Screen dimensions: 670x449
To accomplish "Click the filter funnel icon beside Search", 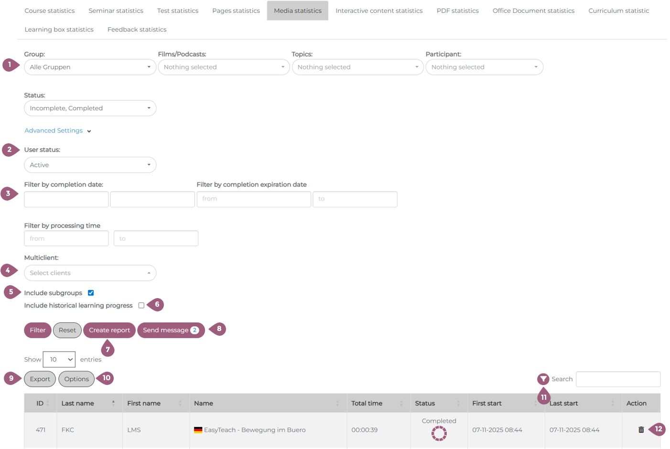I will (543, 379).
